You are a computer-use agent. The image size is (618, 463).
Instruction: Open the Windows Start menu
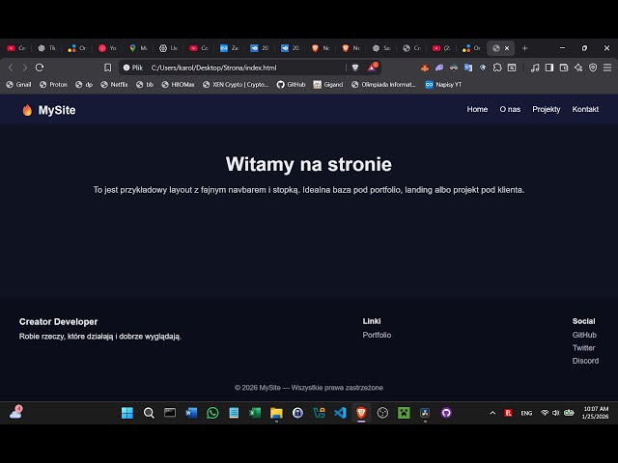point(127,413)
